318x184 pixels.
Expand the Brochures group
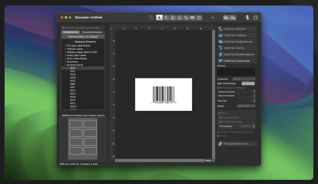pyautogui.click(x=65, y=62)
